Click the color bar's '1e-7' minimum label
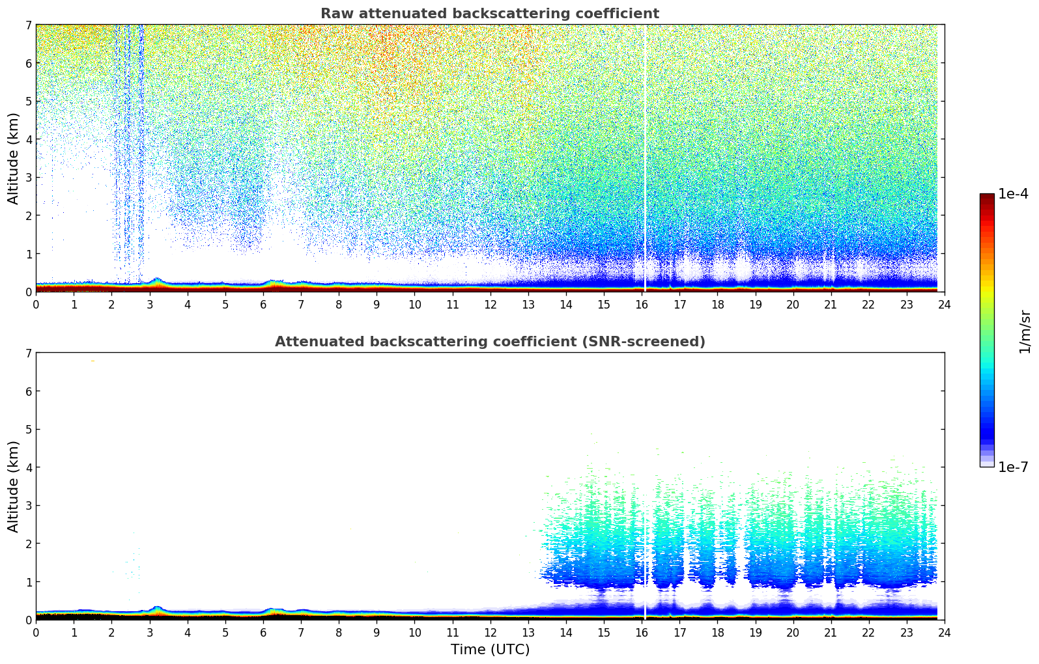1039x664 pixels. coord(1013,467)
